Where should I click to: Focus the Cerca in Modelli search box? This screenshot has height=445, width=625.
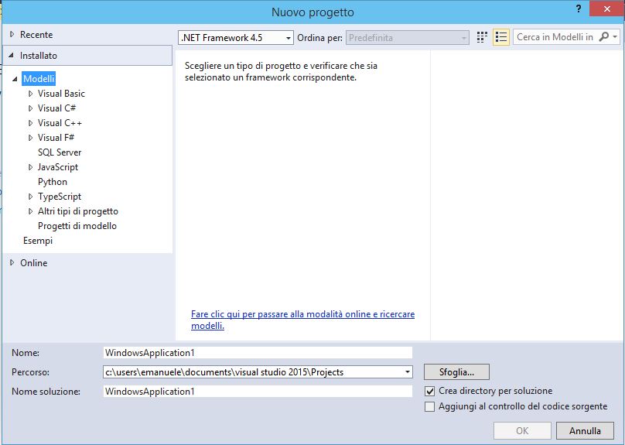[555, 37]
